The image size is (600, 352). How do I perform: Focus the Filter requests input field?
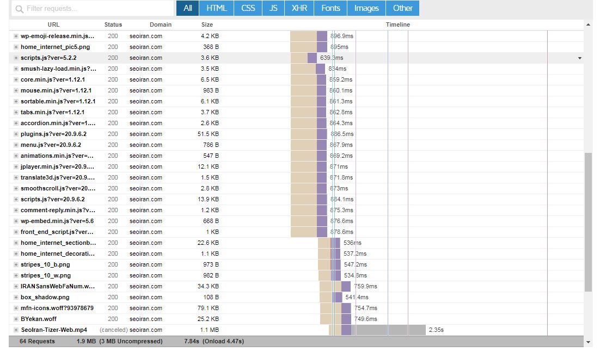coord(92,8)
